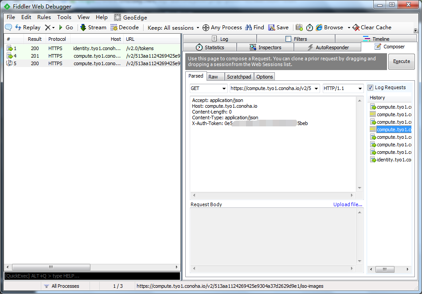The image size is (422, 294).
Task: Select the first compute.tyo1 history entry
Action: click(391, 107)
